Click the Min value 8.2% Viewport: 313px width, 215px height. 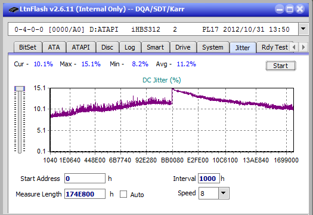coord(140,64)
